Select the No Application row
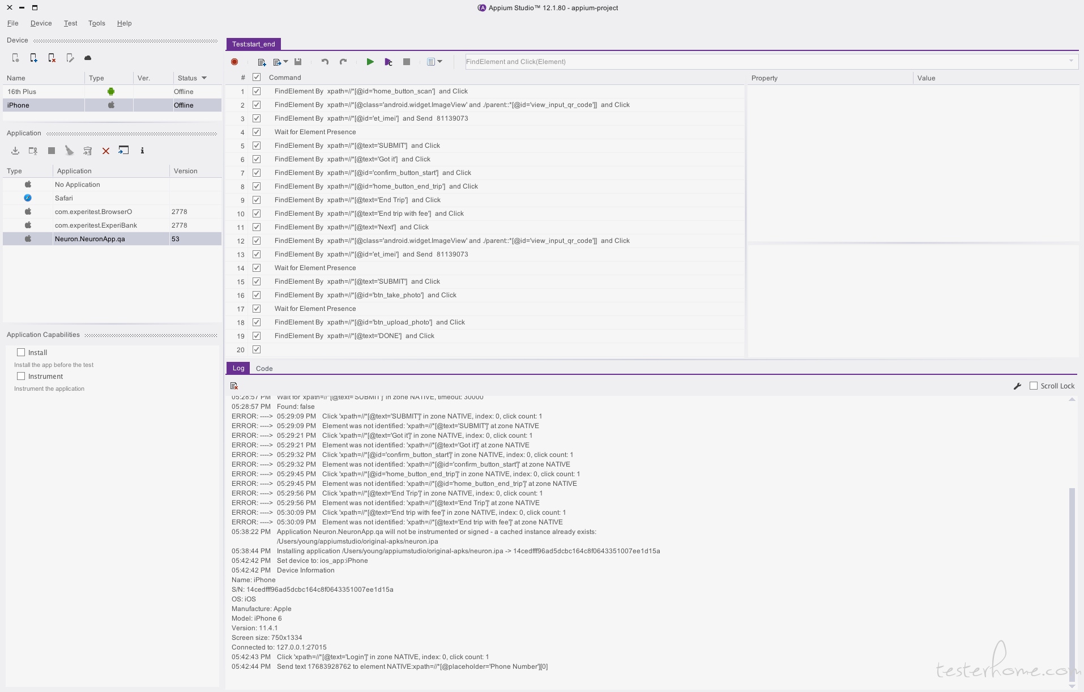Screen dimensions: 1084x692 112,185
